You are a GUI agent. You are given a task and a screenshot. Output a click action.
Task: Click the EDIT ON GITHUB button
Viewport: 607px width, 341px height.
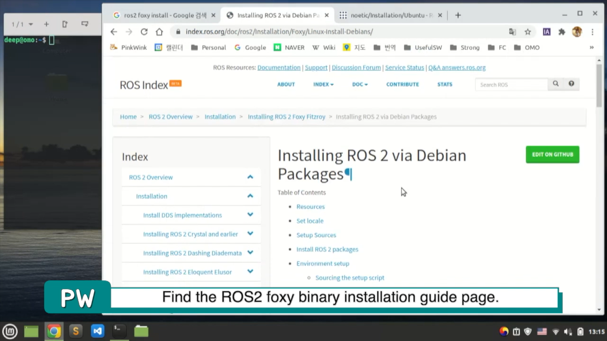(x=552, y=154)
